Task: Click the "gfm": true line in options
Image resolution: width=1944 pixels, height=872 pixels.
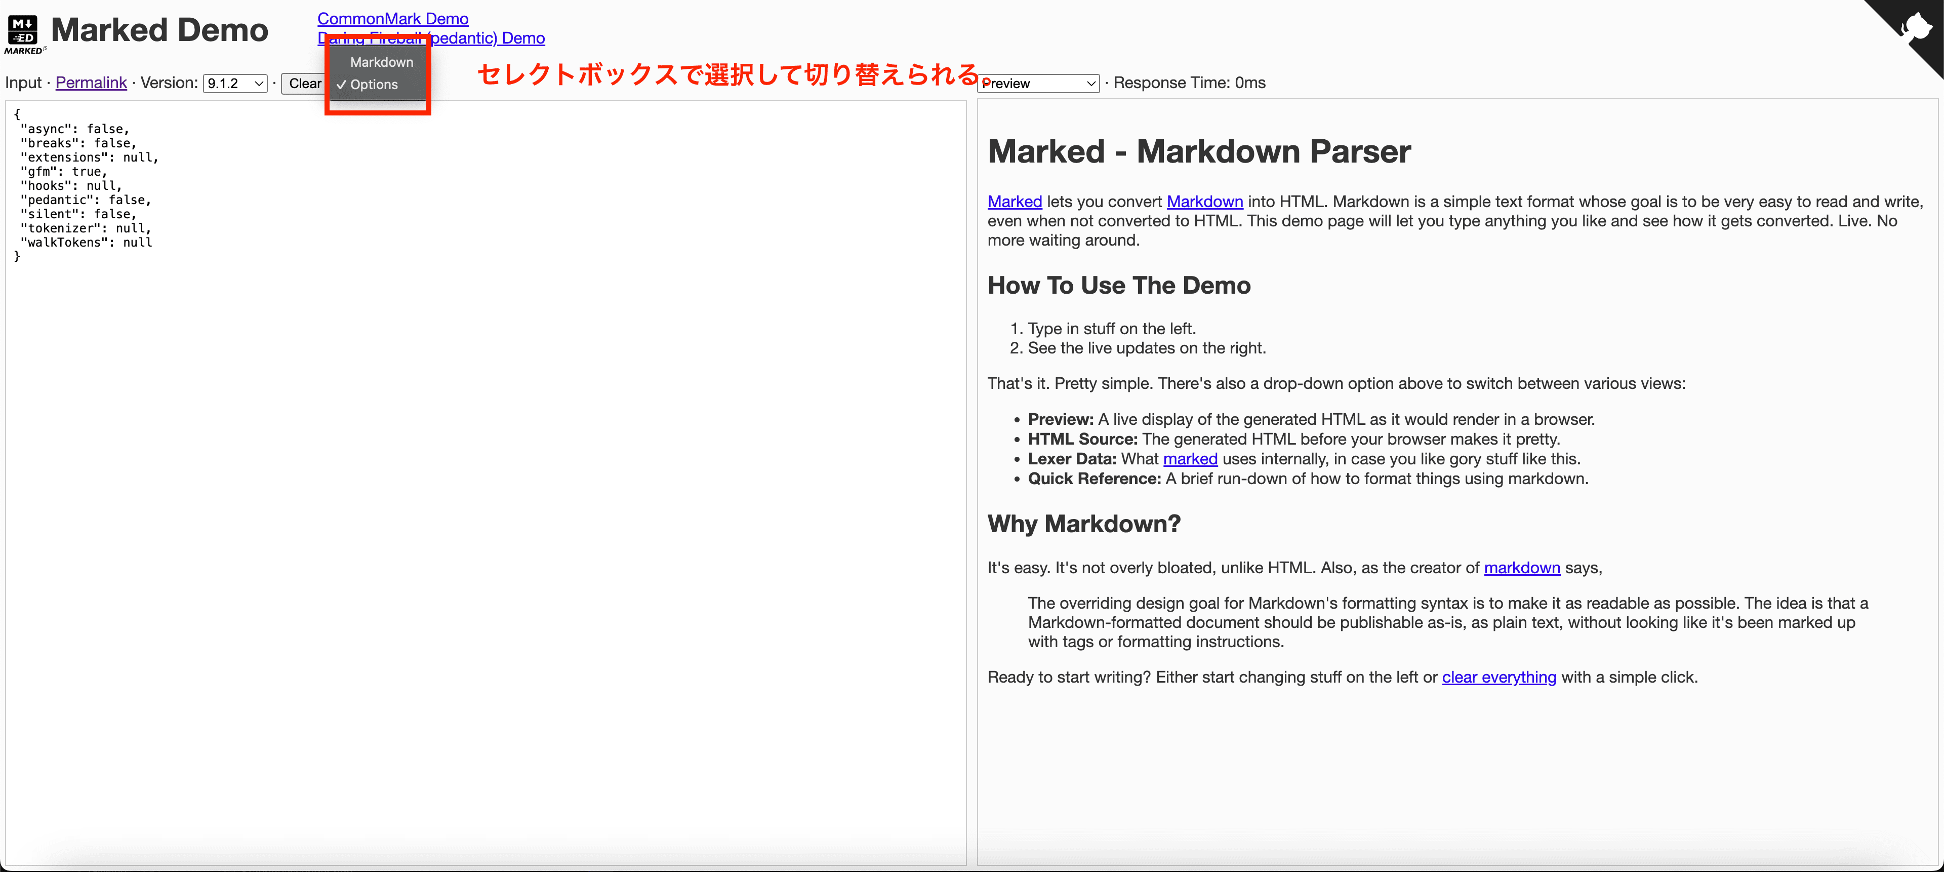Action: [64, 171]
